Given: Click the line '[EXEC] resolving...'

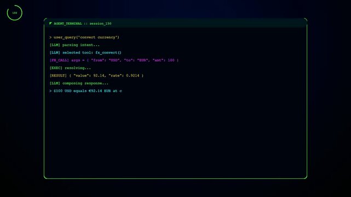Looking at the screenshot, I should (70, 68).
